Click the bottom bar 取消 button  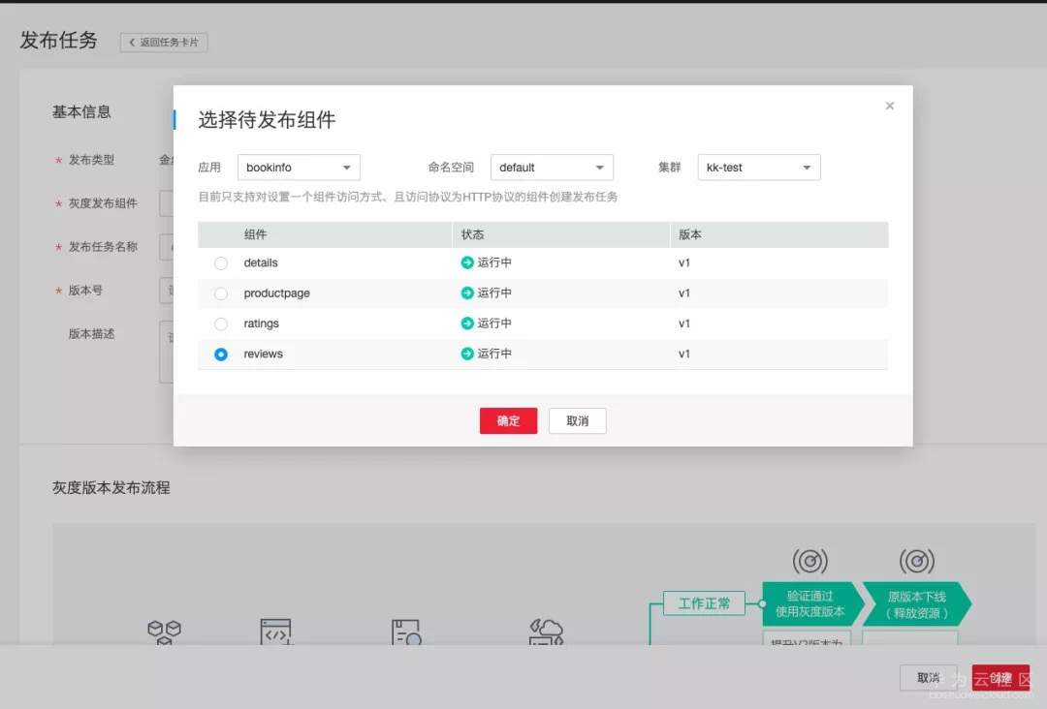(928, 678)
